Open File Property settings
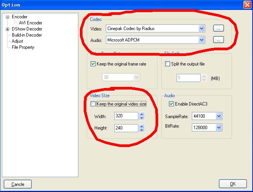Image resolution: width=253 pixels, height=192 pixels. pos(23,47)
